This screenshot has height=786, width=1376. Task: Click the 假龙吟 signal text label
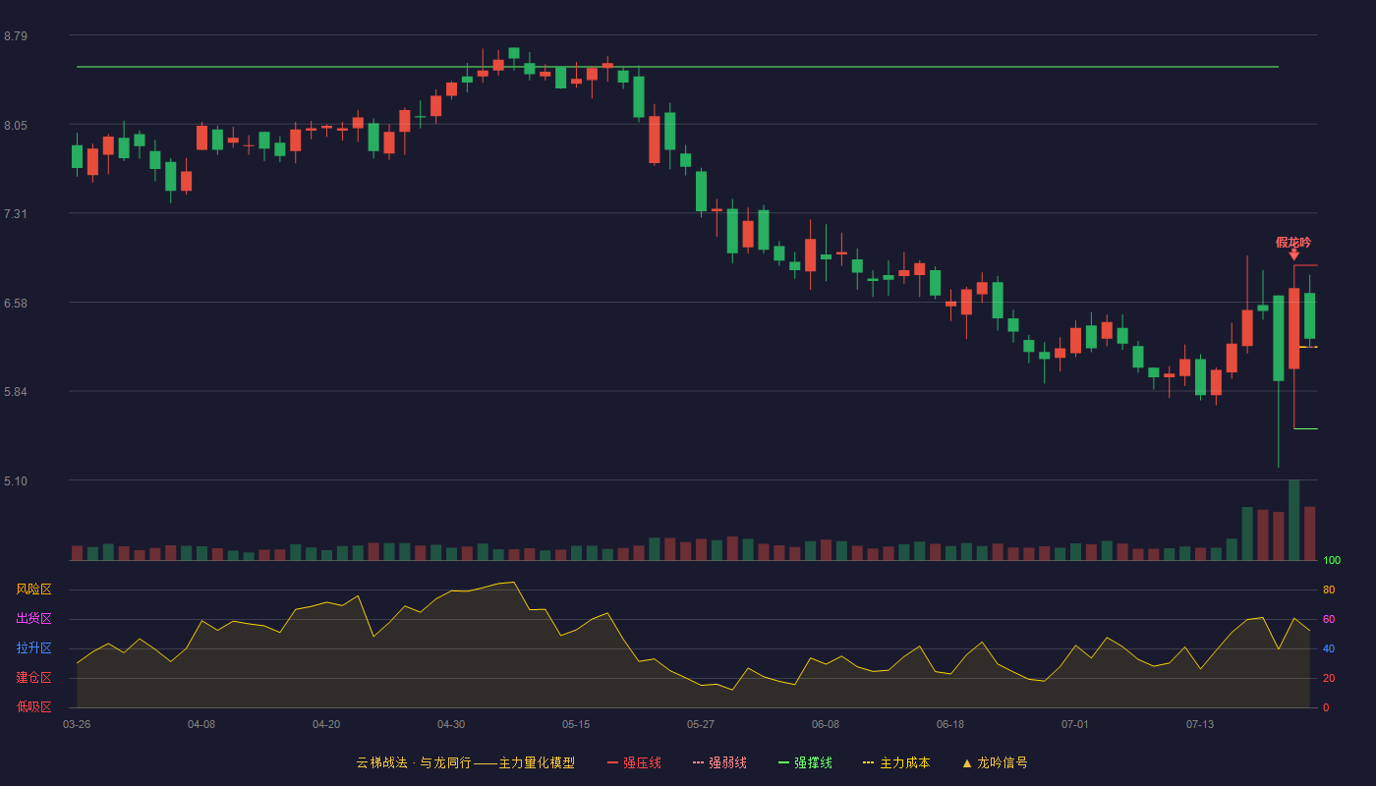click(x=1293, y=242)
